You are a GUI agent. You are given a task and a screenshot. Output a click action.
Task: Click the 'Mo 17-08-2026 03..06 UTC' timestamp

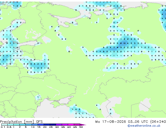[122, 122]
